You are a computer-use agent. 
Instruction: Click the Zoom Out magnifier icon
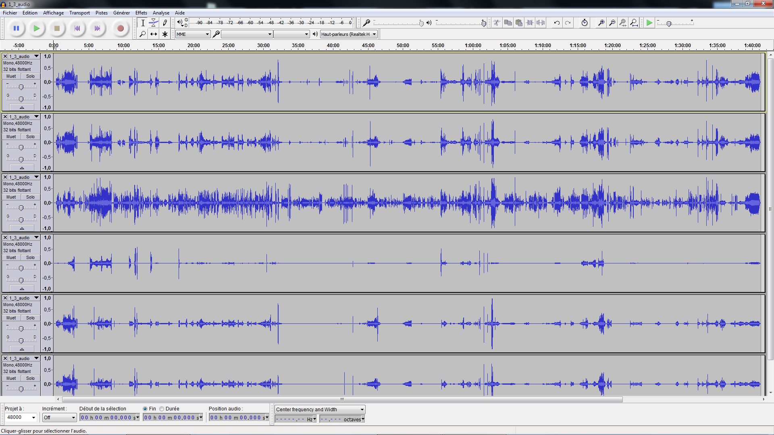(612, 23)
